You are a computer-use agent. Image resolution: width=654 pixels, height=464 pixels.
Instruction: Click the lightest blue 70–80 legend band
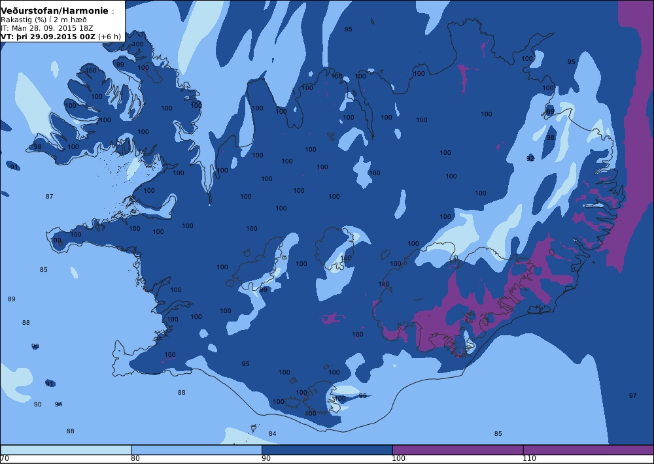(x=65, y=450)
